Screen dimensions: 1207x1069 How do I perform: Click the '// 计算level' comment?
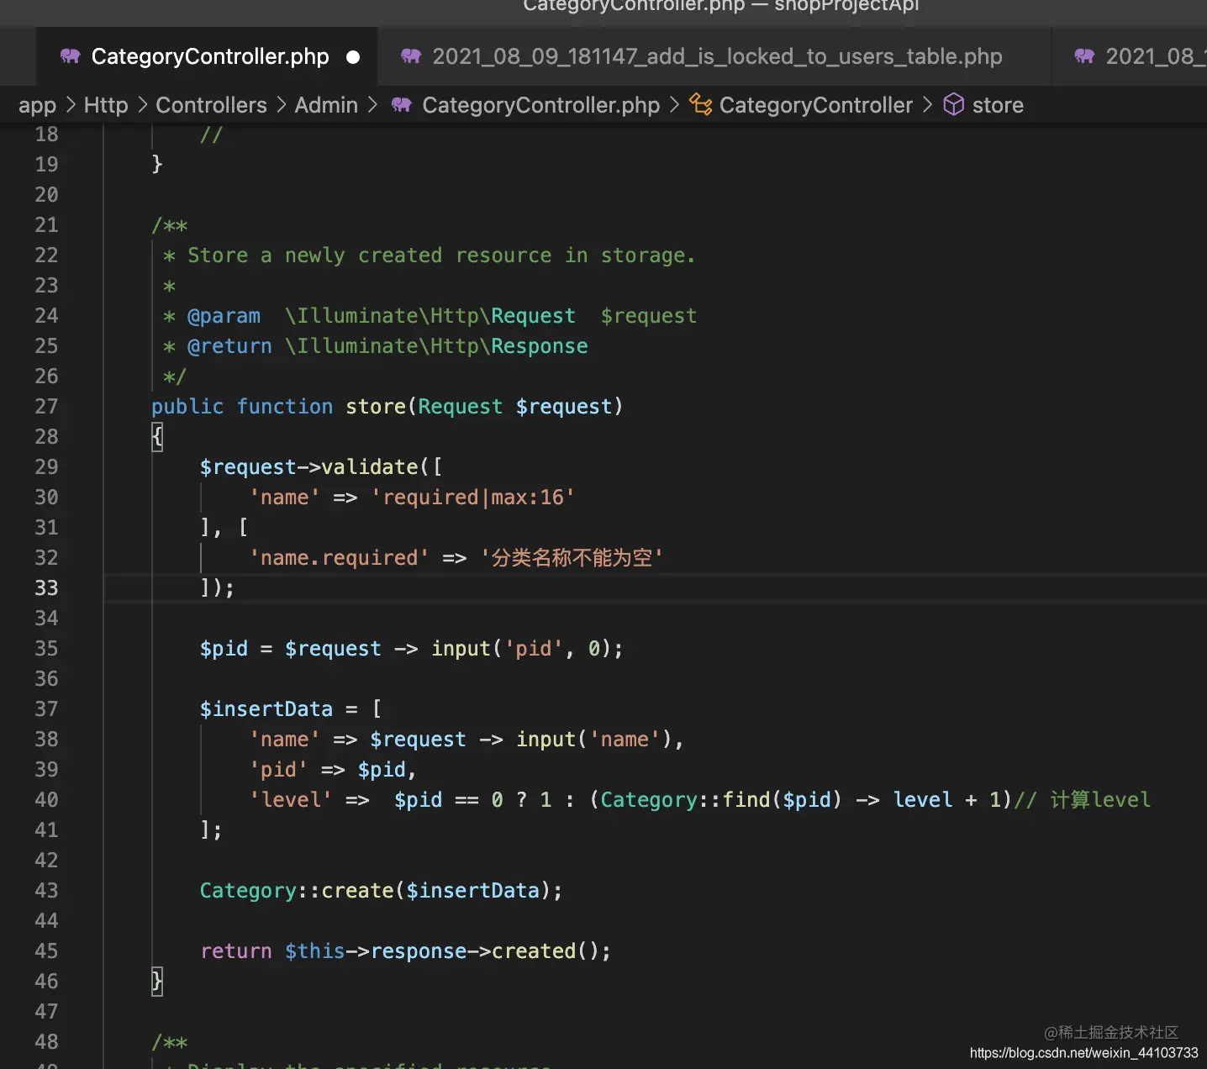1083,800
